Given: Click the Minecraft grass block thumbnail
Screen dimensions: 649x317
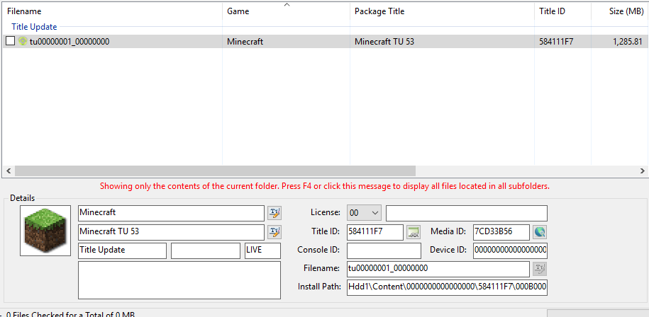Looking at the screenshot, I should tap(45, 231).
